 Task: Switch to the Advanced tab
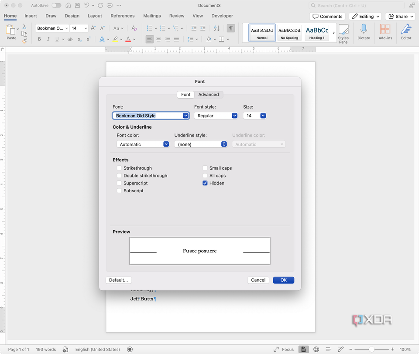tap(209, 95)
